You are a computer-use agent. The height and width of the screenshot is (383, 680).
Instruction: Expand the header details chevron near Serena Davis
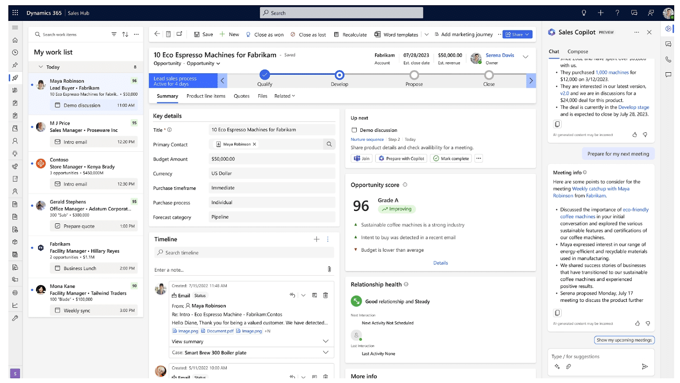(x=525, y=57)
